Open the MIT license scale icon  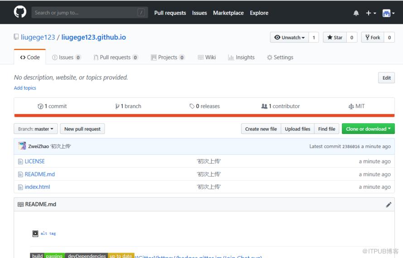[x=351, y=106]
